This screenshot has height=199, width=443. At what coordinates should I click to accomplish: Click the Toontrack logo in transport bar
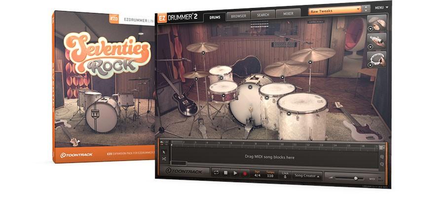click(184, 171)
